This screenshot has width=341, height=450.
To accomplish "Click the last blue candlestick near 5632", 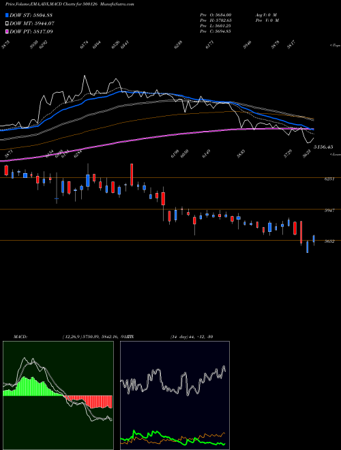I will [314, 239].
